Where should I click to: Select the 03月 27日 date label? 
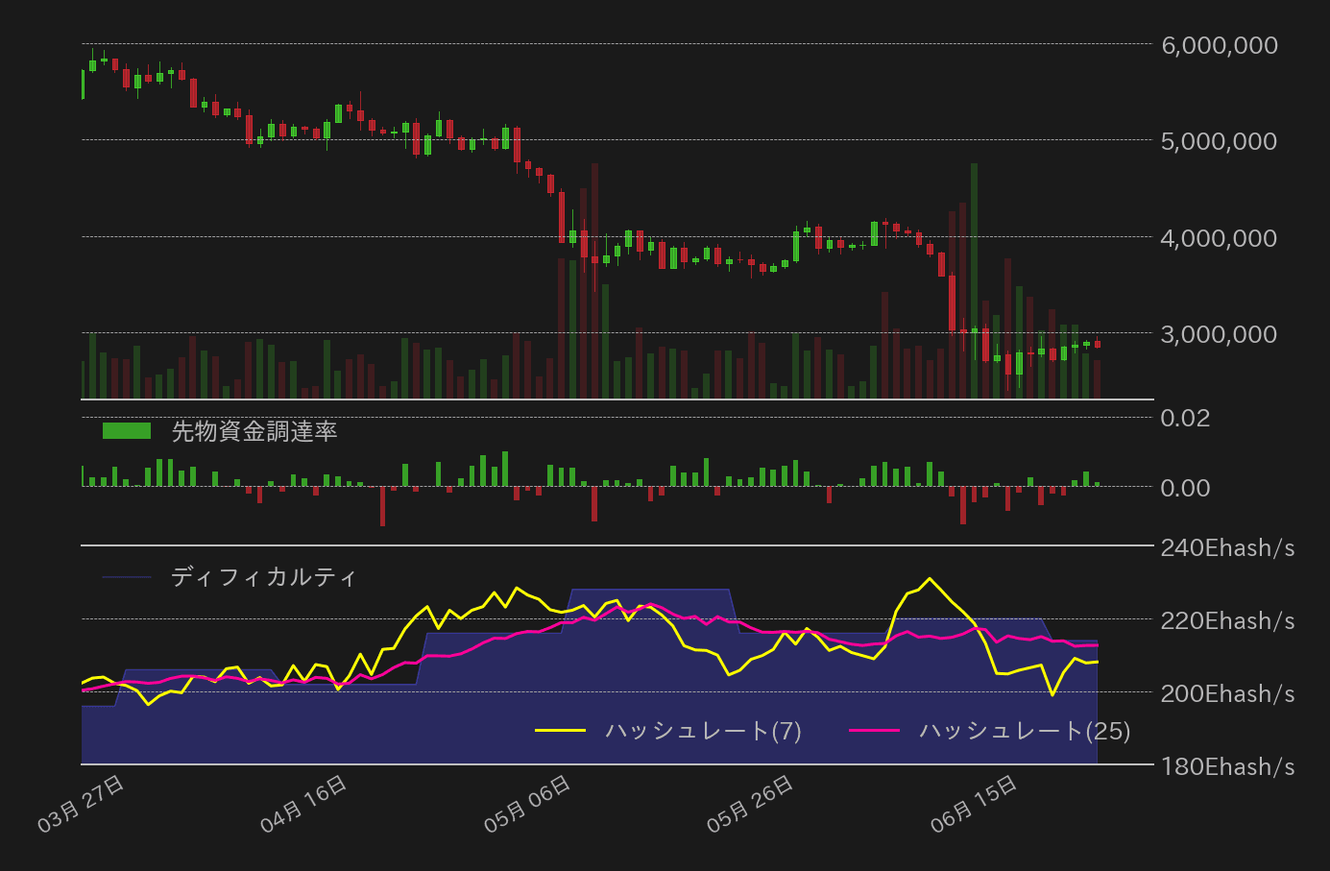coord(82,804)
